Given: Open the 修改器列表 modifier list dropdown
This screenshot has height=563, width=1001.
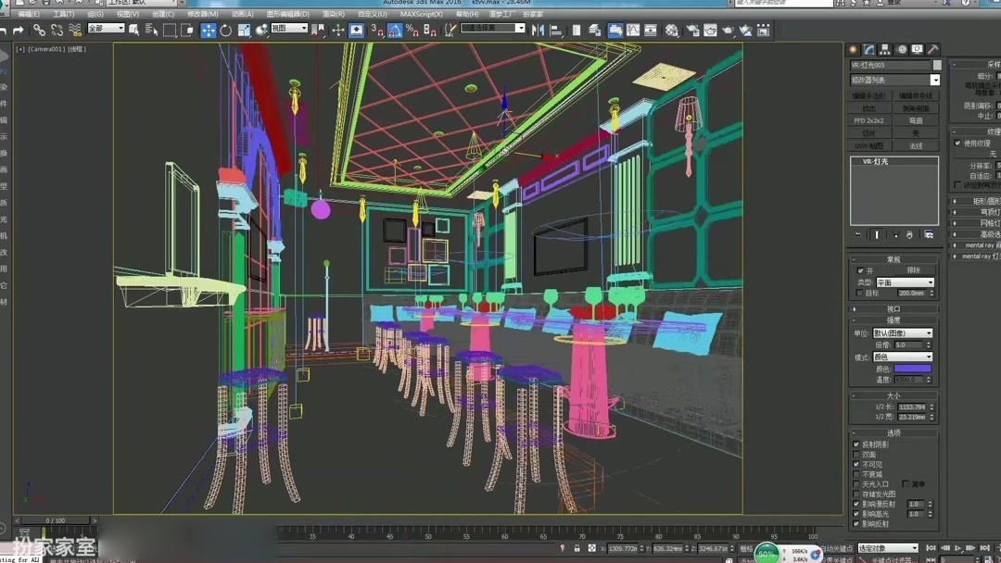Looking at the screenshot, I should [934, 80].
